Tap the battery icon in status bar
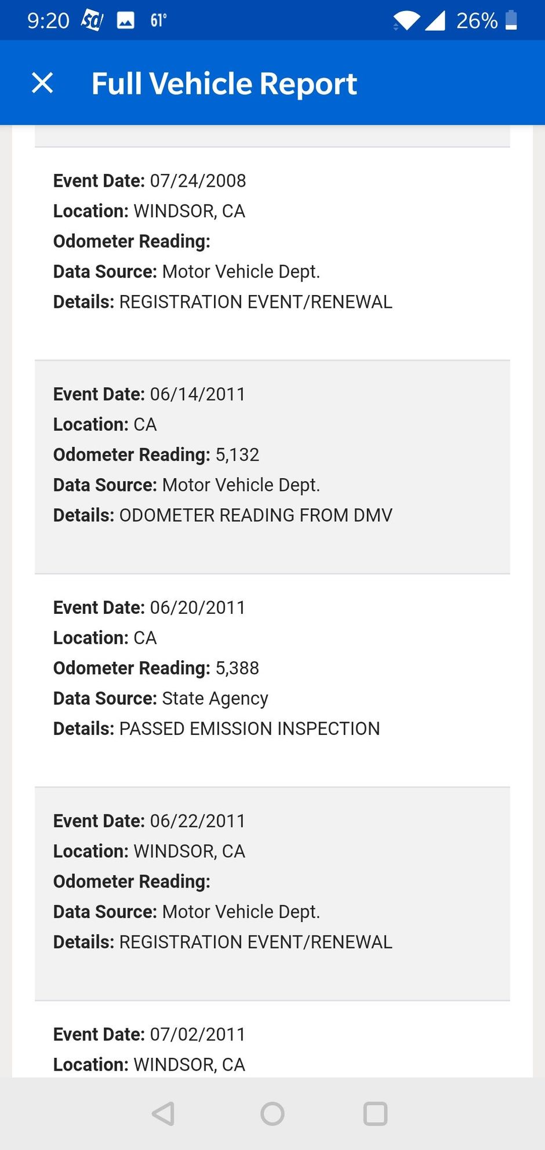 pos(511,20)
